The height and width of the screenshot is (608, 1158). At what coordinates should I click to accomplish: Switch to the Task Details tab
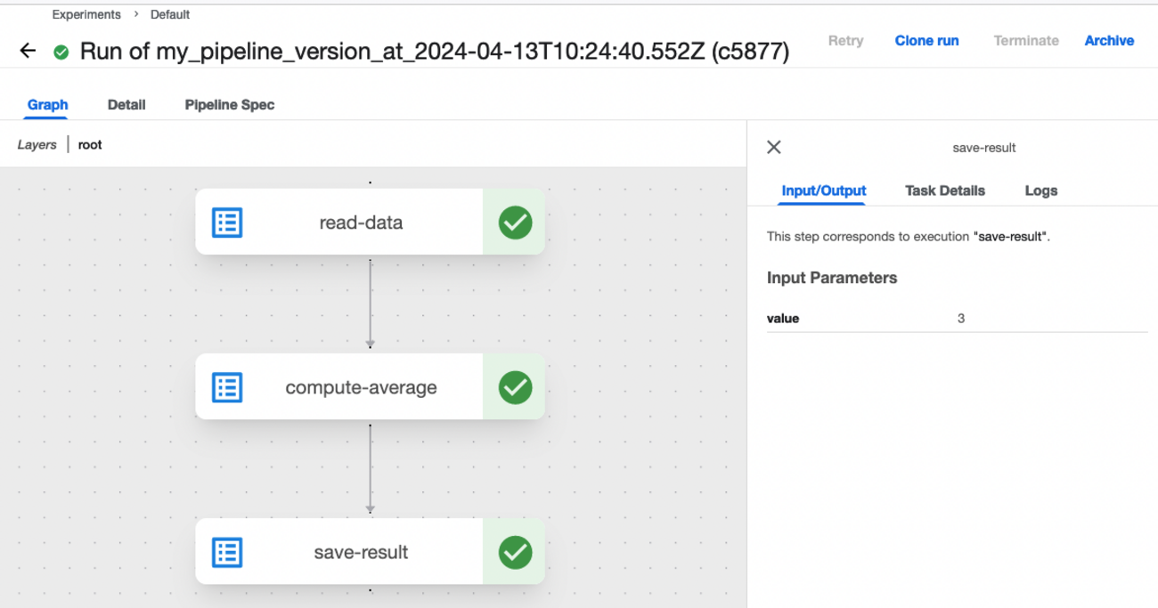tap(944, 190)
